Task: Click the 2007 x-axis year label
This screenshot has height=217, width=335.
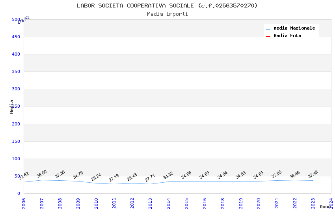Action: point(42,203)
